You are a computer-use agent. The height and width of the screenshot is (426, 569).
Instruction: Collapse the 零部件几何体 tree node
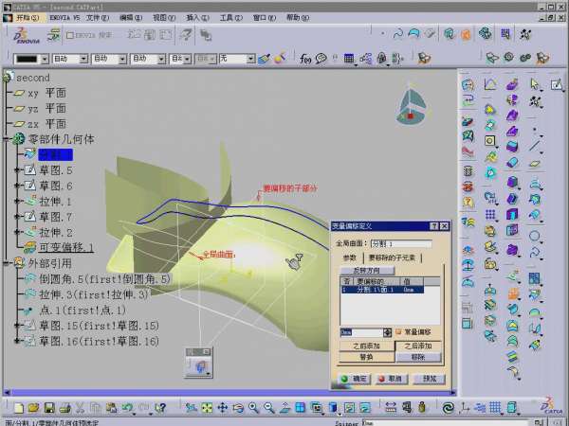[x=7, y=139]
